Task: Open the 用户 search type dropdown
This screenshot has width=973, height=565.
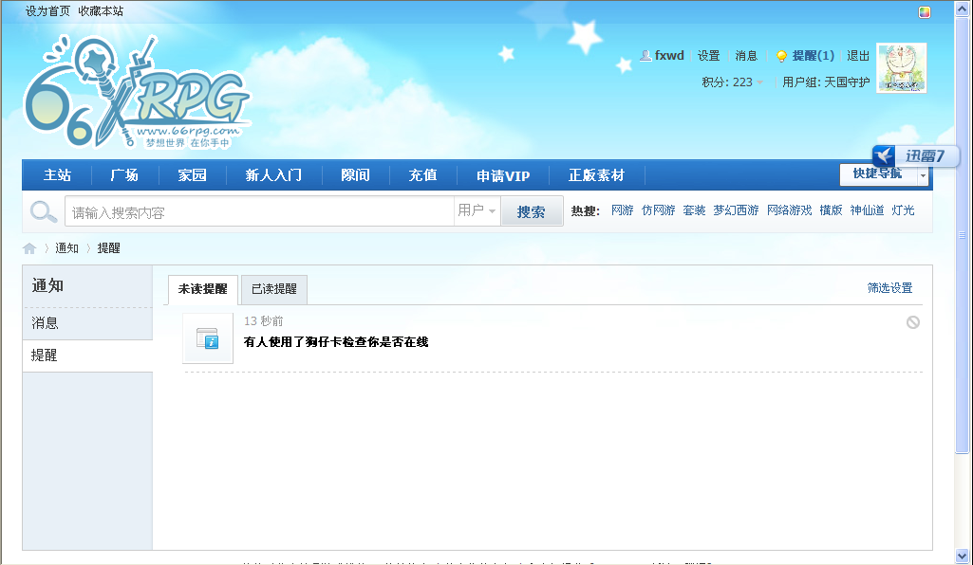Action: [x=477, y=211]
